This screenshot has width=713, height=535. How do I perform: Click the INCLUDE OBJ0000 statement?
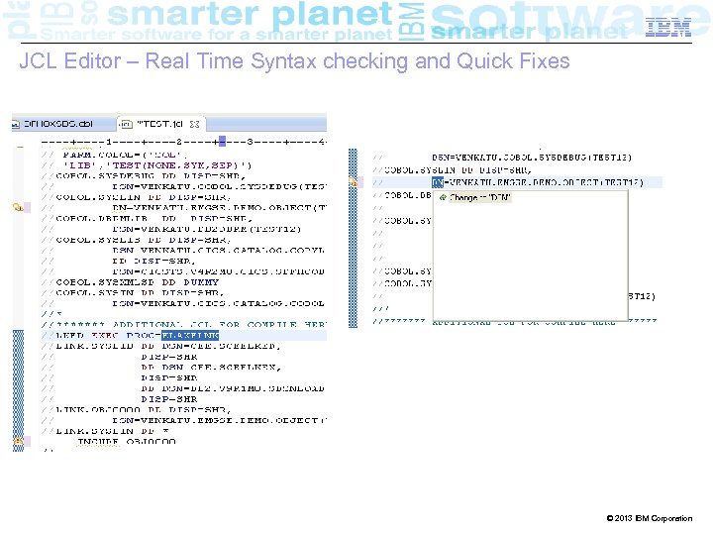click(127, 441)
